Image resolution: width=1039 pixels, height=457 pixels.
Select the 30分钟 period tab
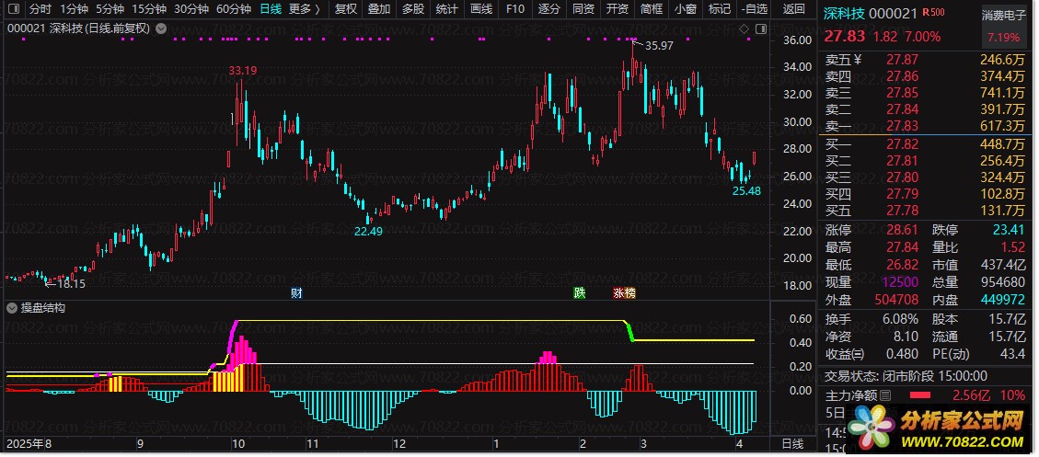[x=190, y=9]
